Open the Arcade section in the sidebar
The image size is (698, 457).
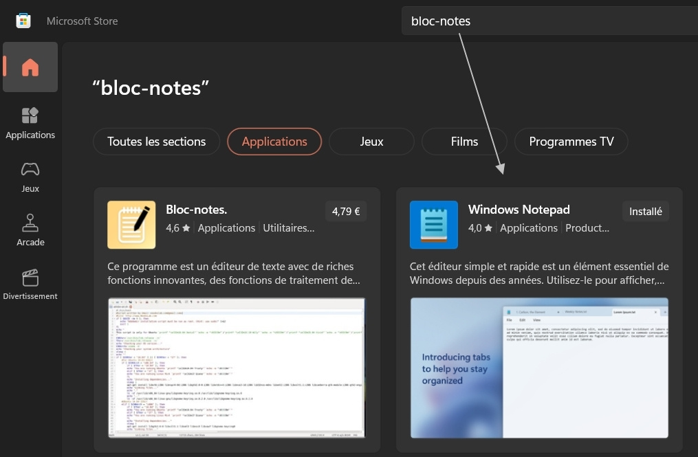click(30, 223)
